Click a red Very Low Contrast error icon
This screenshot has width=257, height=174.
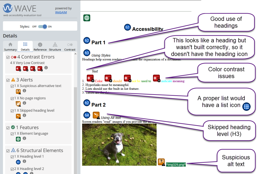pyautogui.click(x=18, y=68)
